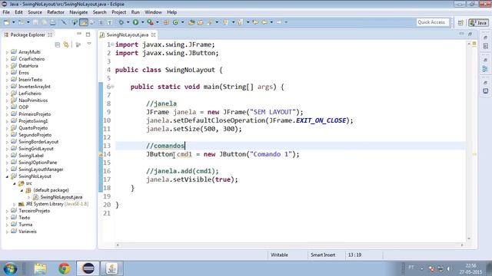Switch to the Java perspective button
Image resolution: width=492 pixels, height=276 pixels.
(x=478, y=22)
